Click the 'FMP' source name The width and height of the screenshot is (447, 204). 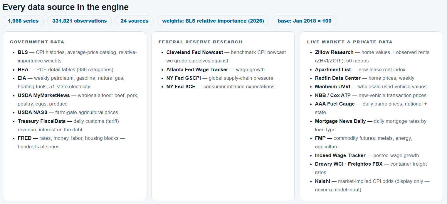click(320, 138)
